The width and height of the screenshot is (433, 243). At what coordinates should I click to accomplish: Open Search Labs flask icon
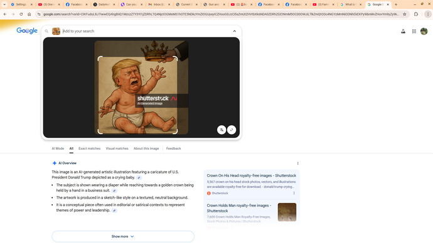coord(403,31)
